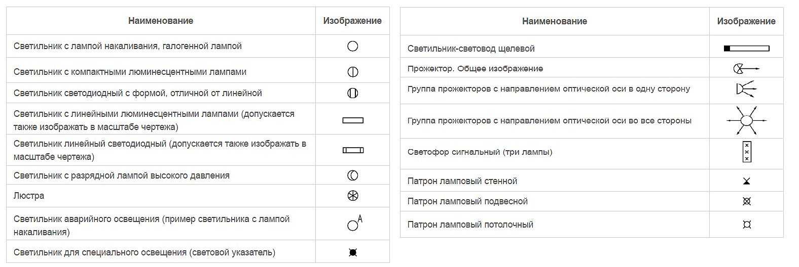Screen dimensions: 799x267
Task: Click the pendant lamp socket symbol
Action: pyautogui.click(x=746, y=201)
